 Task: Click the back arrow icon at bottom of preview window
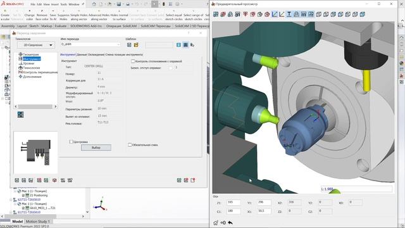coord(230,222)
